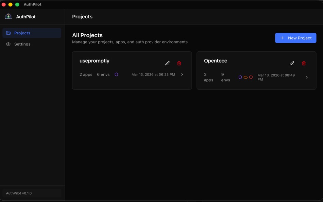The height and width of the screenshot is (202, 323).
Task: Click the AuthPilot window title text
Action: [33, 4]
